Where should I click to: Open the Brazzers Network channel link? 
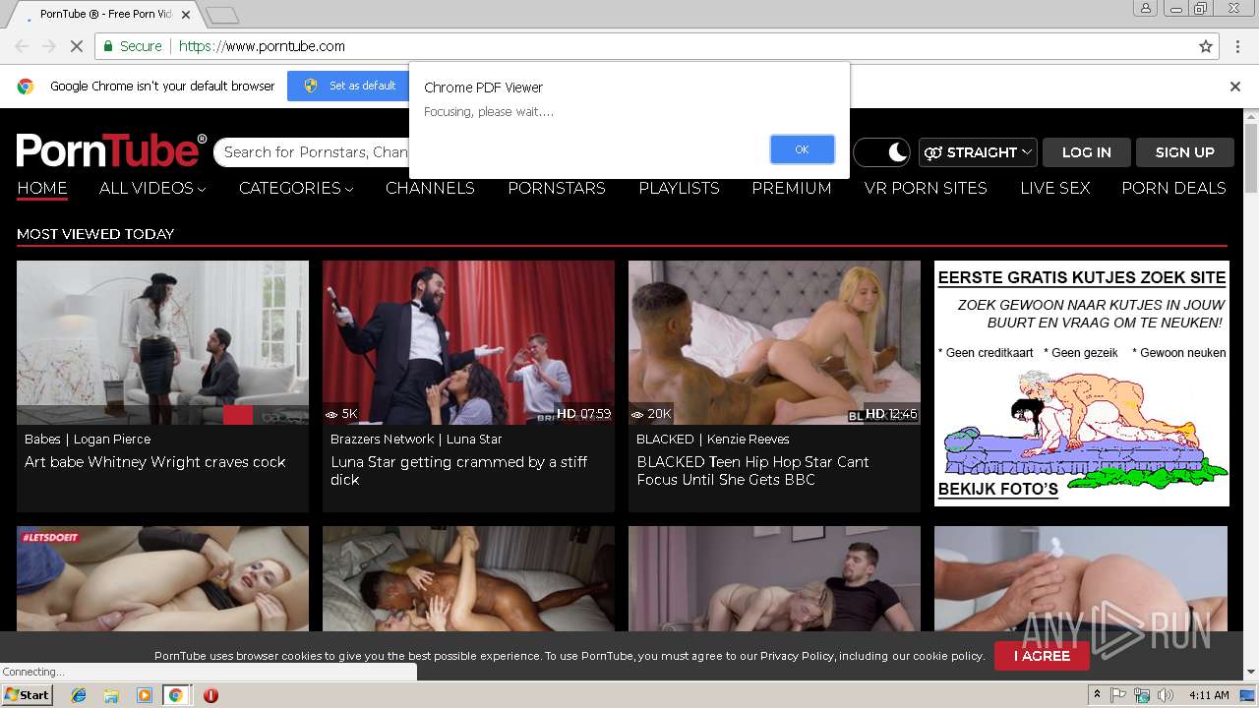click(x=382, y=440)
